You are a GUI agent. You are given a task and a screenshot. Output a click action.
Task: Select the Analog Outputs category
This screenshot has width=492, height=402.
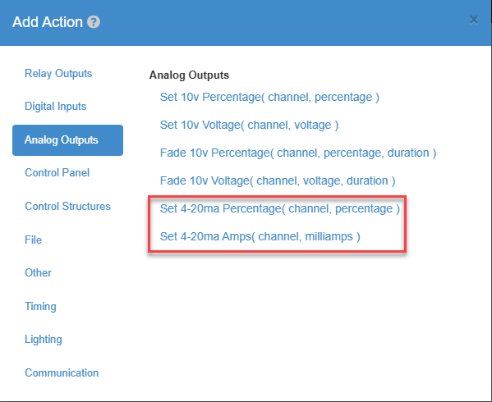[x=68, y=140]
